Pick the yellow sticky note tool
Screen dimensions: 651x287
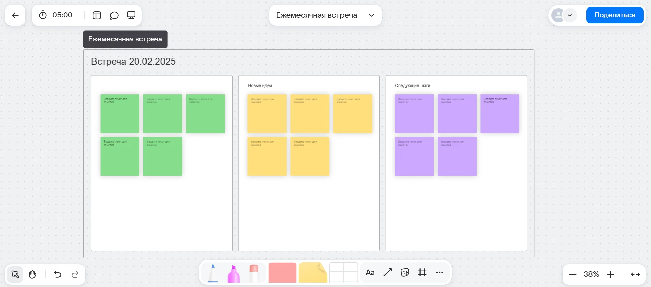(313, 272)
